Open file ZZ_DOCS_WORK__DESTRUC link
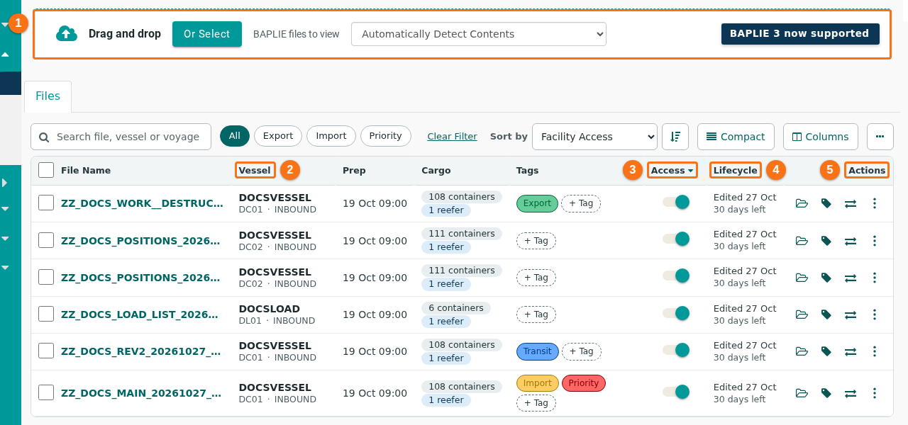908x425 pixels. pyautogui.click(x=142, y=203)
